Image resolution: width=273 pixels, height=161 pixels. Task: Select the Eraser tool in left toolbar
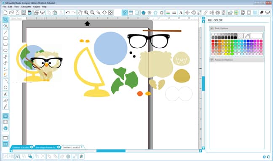pos(5,100)
